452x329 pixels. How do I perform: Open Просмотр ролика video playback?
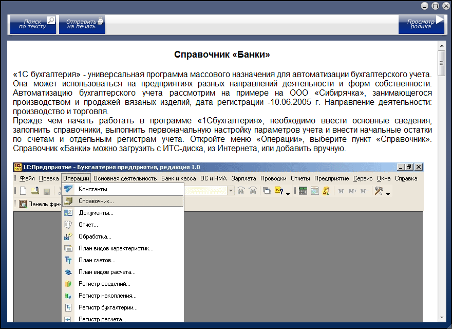tap(421, 24)
